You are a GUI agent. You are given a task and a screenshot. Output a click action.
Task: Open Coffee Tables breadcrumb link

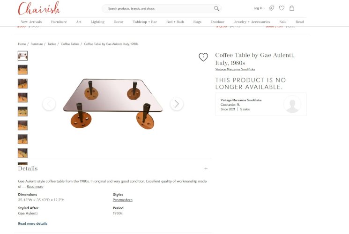[70, 44]
